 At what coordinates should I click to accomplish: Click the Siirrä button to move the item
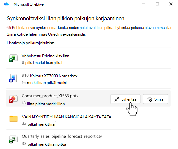click(x=155, y=99)
